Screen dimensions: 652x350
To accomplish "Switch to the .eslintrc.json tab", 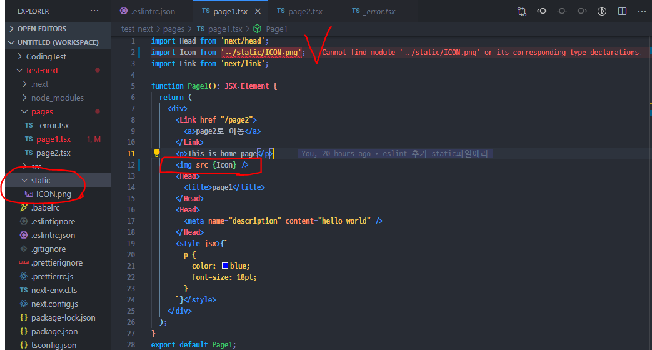I will pos(153,12).
